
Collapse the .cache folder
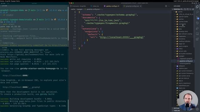[x=180, y=12]
